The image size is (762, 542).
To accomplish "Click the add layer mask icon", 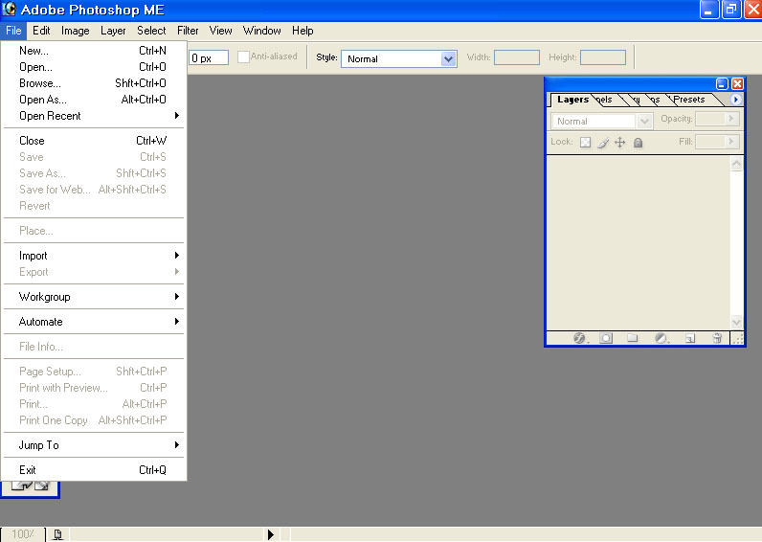I will 606,338.
